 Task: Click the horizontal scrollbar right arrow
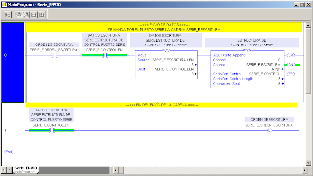point(304,170)
